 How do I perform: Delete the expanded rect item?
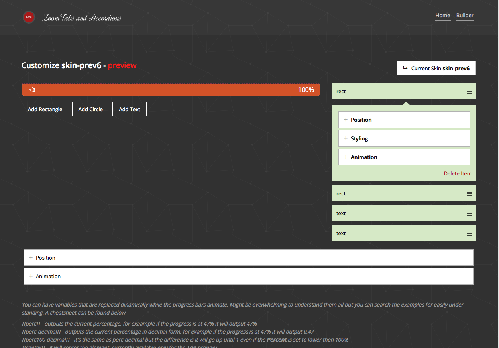pos(458,173)
